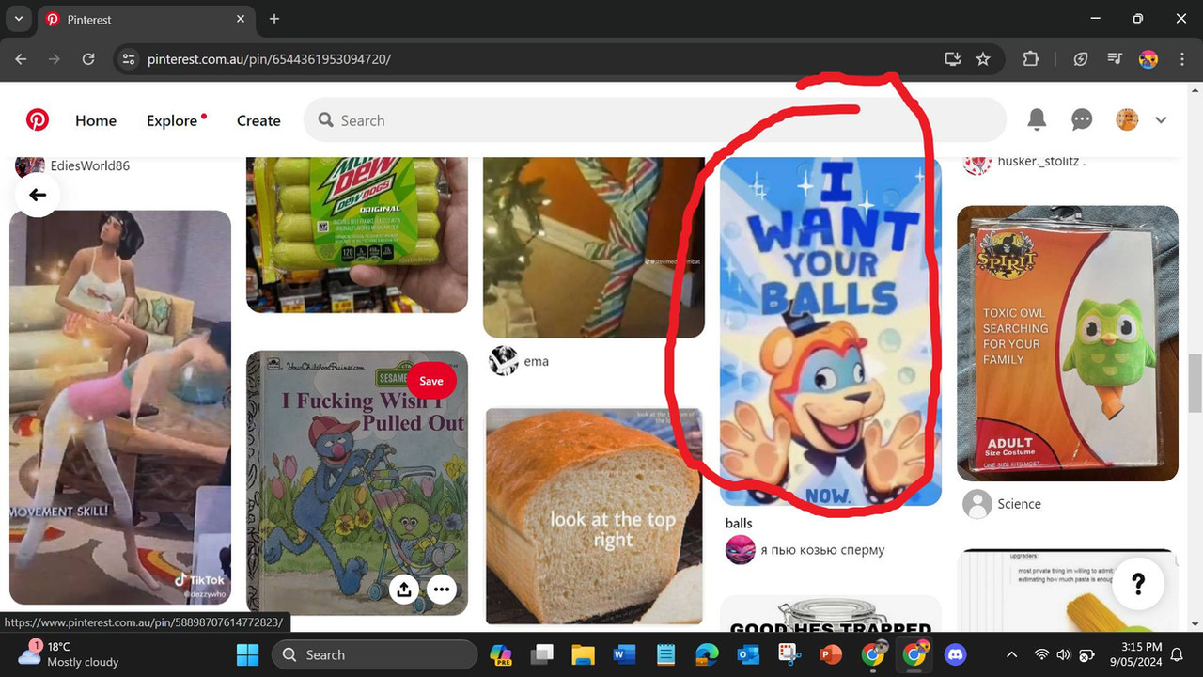
Task: Open Outlook from the taskbar
Action: (749, 654)
